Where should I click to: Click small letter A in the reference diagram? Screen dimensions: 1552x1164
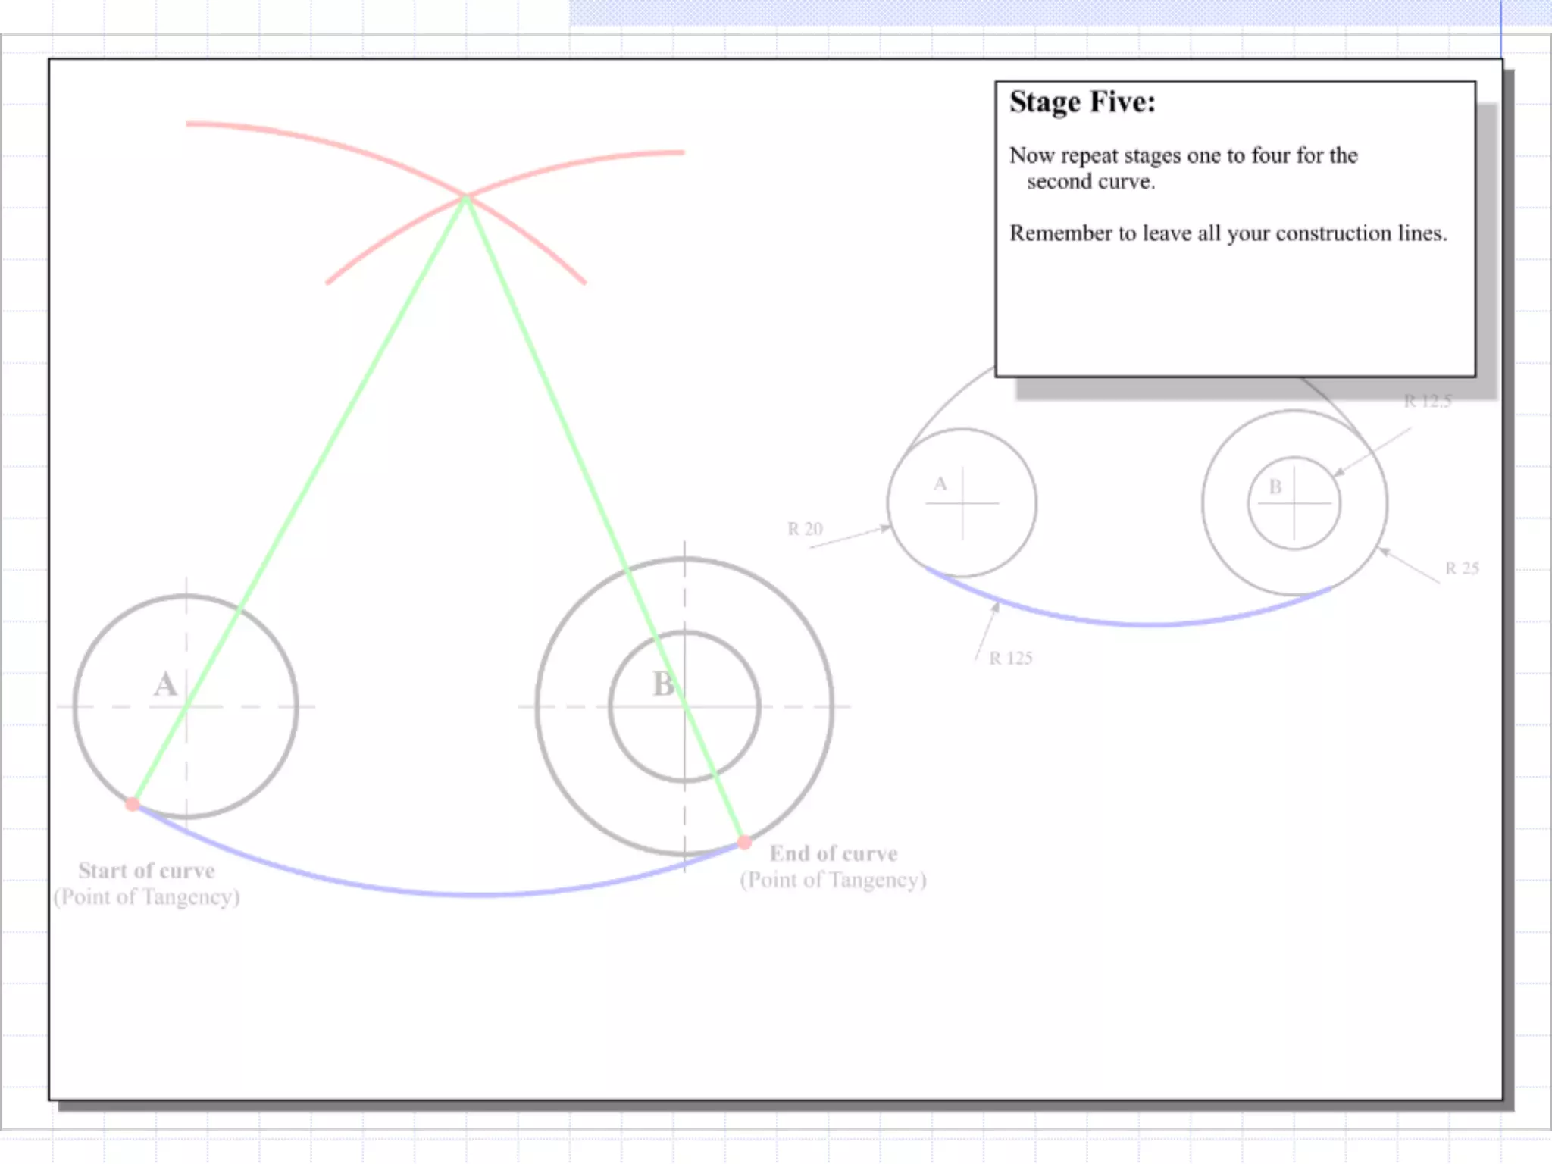940,483
